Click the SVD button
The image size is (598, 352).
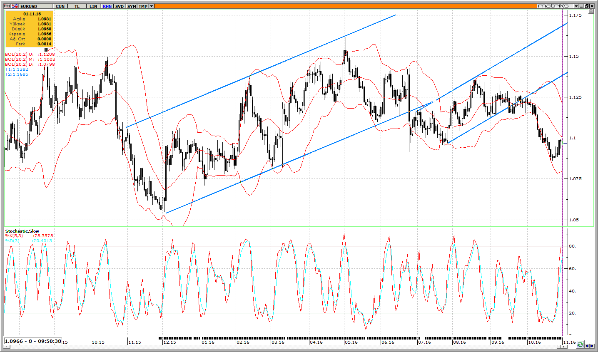coord(120,6)
